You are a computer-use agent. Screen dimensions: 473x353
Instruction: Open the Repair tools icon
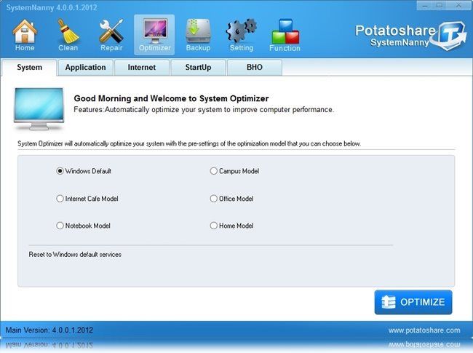(111, 35)
